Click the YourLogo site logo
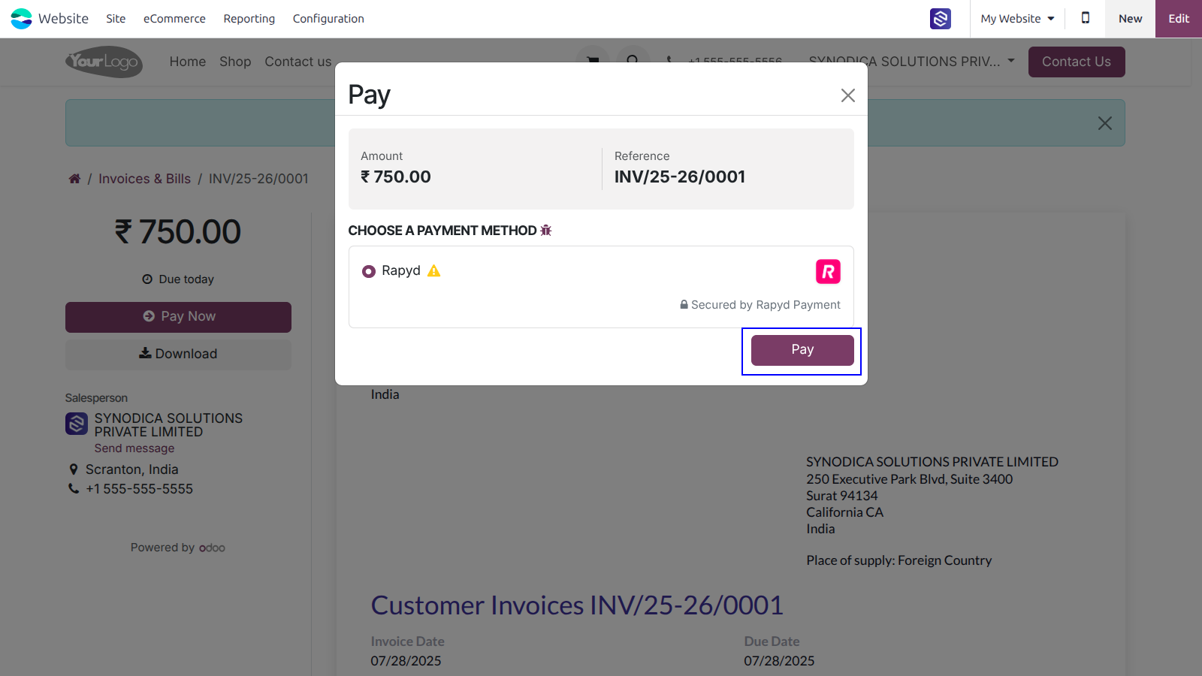This screenshot has width=1202, height=676. 104,62
